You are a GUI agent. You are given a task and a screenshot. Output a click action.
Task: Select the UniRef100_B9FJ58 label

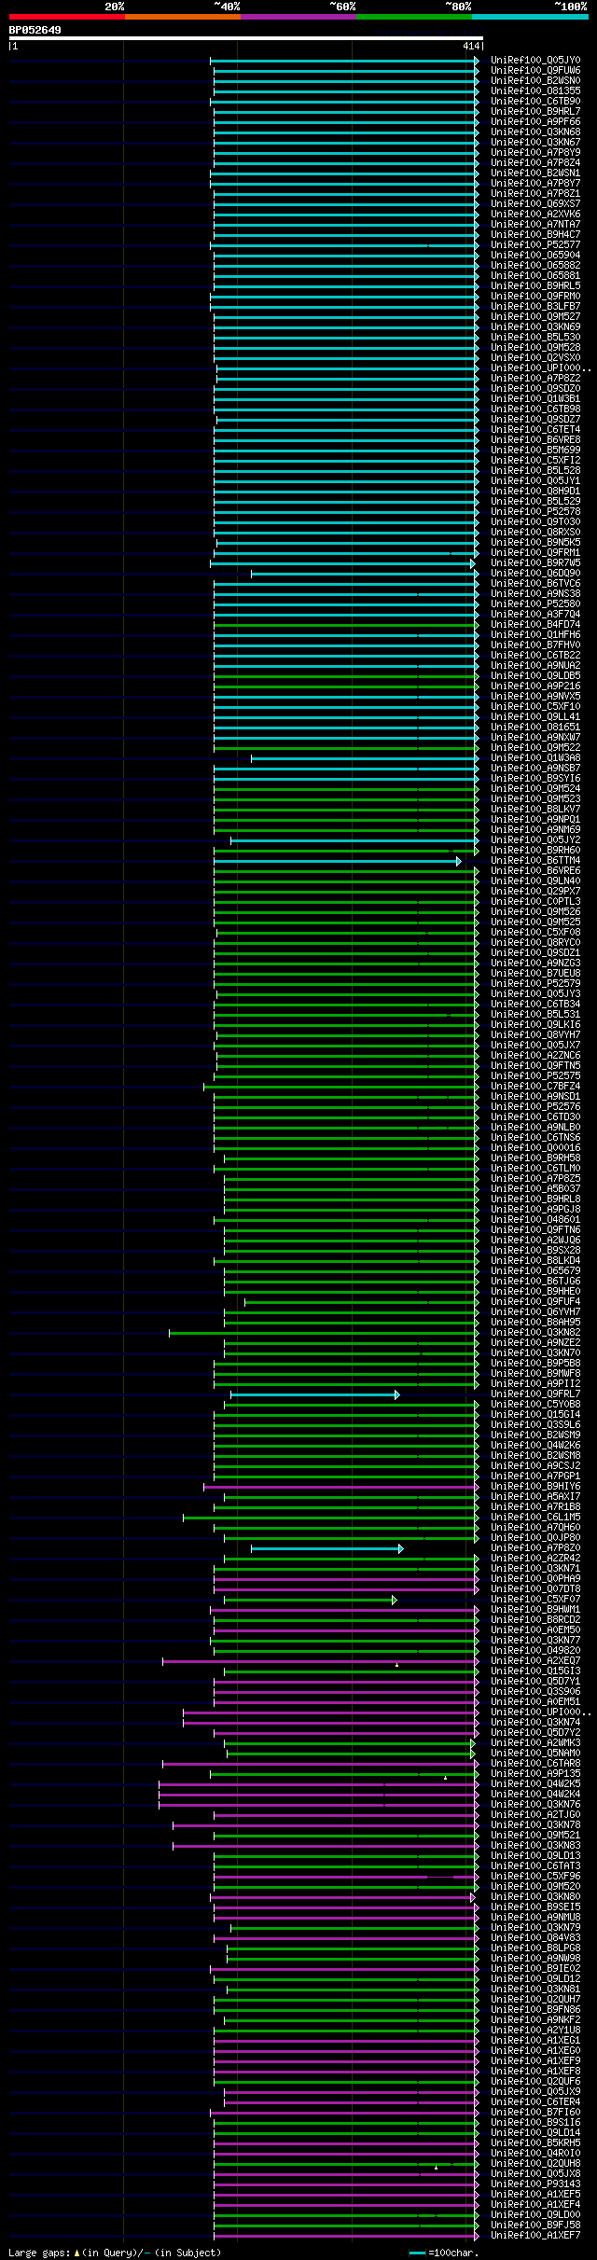coord(535,2225)
